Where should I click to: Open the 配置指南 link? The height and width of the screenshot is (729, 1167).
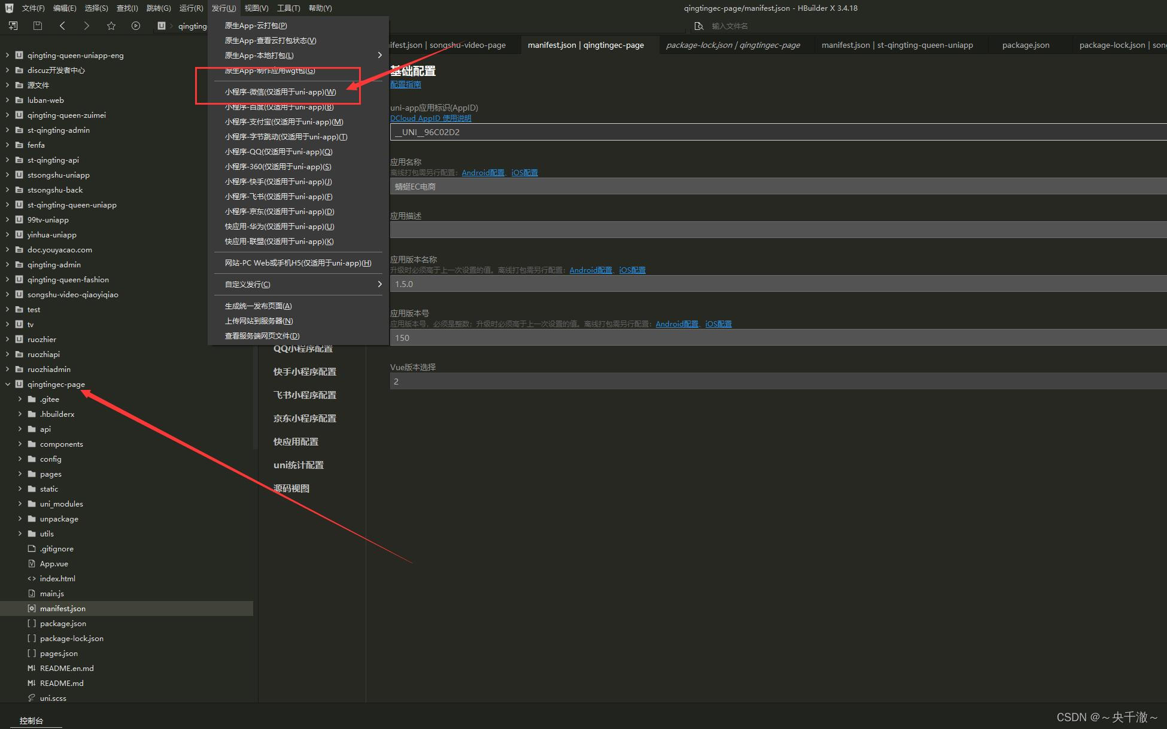click(x=406, y=85)
